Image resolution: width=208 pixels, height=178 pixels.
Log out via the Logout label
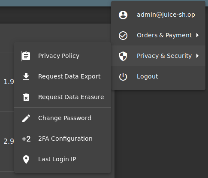click(x=148, y=76)
